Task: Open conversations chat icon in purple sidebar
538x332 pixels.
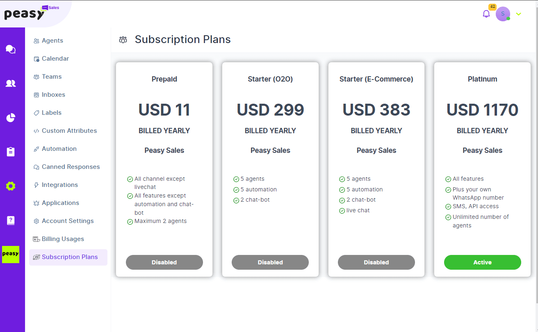Action: tap(11, 50)
